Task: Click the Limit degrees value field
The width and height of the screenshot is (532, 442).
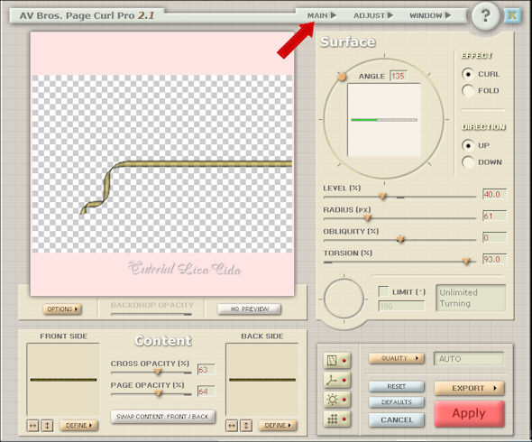Action: coord(401,306)
